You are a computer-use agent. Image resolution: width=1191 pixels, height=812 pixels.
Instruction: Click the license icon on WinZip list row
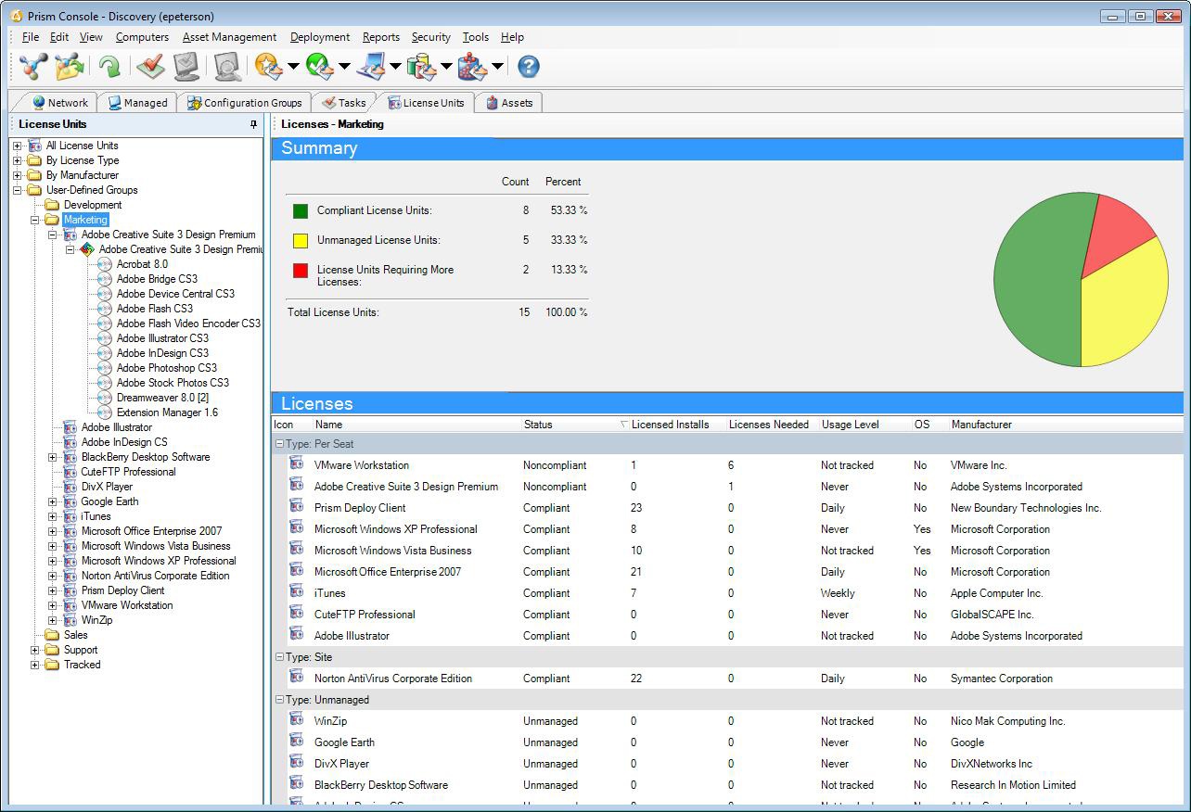(x=297, y=720)
